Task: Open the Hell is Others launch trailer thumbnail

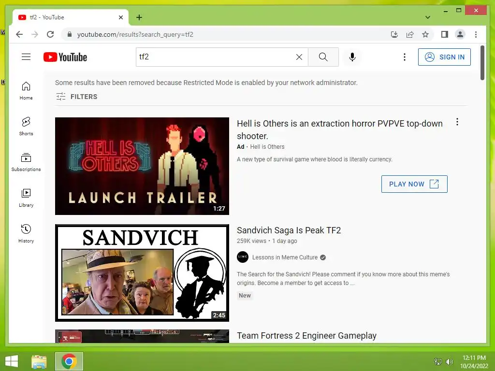Action: [x=142, y=166]
